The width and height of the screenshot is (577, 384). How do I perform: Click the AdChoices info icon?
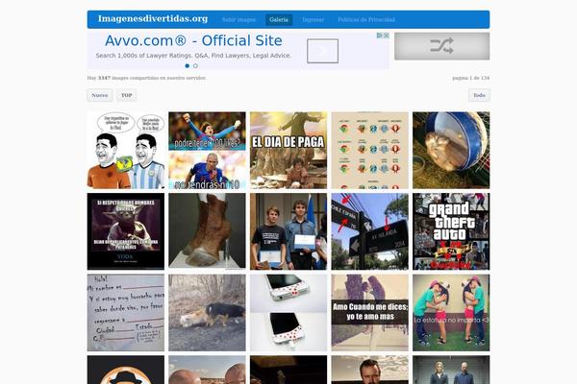point(380,36)
